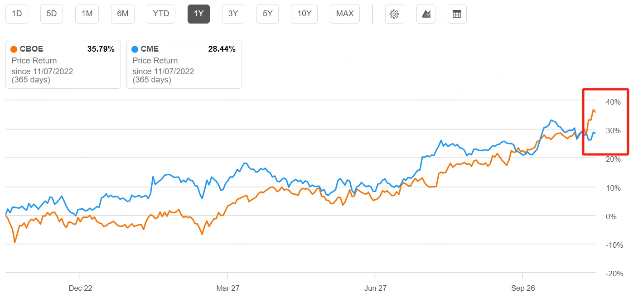Viewport: 638px width, 298px height.
Task: Select the 6M range button
Action: tap(123, 14)
